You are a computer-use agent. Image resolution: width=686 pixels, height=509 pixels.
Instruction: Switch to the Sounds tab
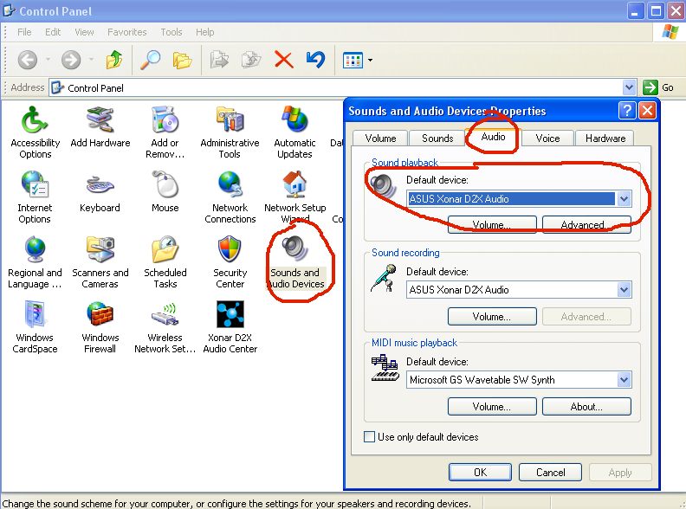(437, 139)
